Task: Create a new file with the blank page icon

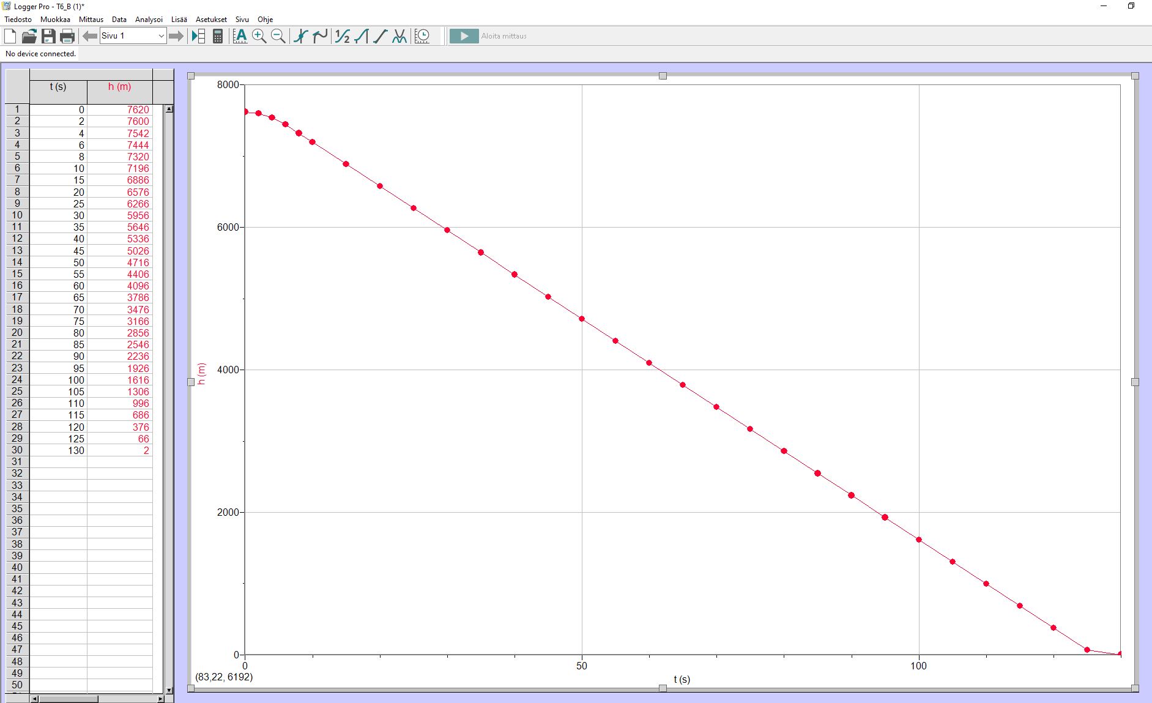Action: coord(10,36)
